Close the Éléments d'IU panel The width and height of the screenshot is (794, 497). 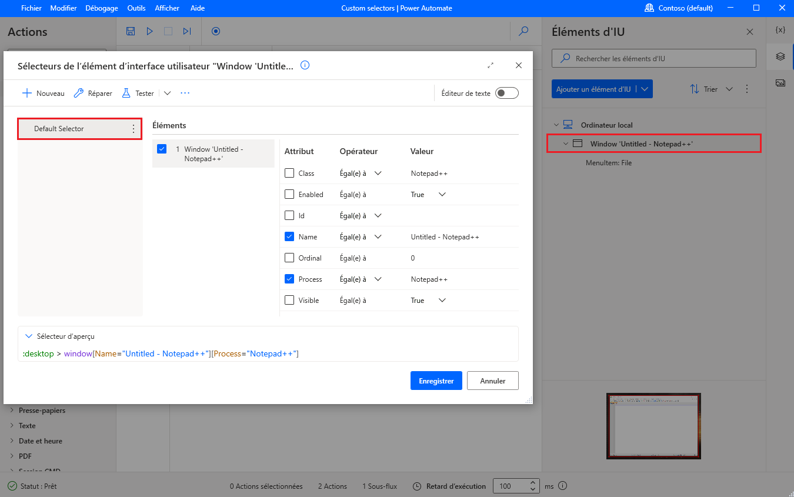(749, 32)
